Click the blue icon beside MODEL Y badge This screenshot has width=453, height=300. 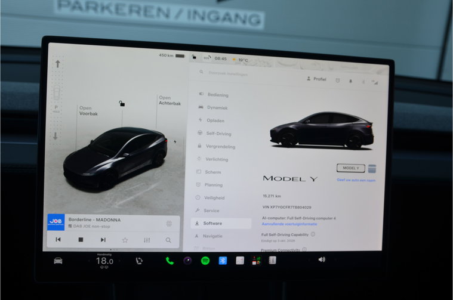tap(372, 169)
